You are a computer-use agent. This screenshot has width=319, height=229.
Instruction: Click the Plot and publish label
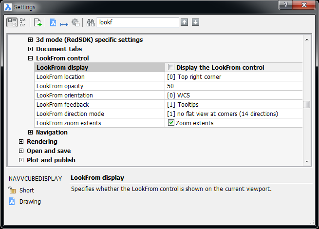[x=51, y=160]
